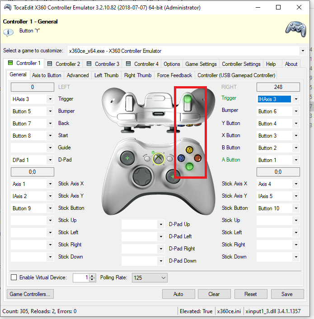Open the Help tab
Image resolution: width=314 pixels, height=319 pixels.
coord(271,64)
